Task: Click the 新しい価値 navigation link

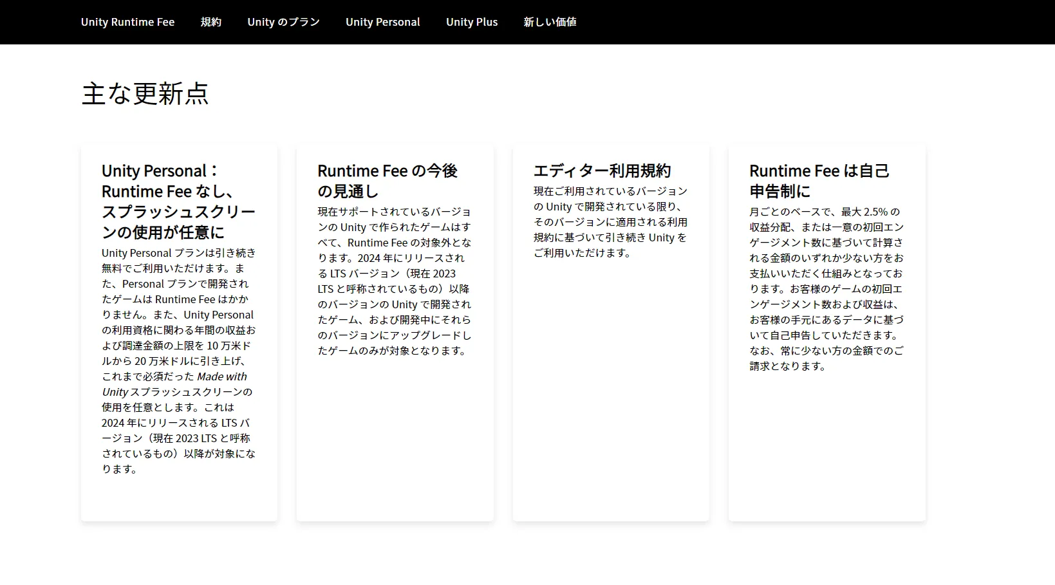Action: pyautogui.click(x=550, y=22)
